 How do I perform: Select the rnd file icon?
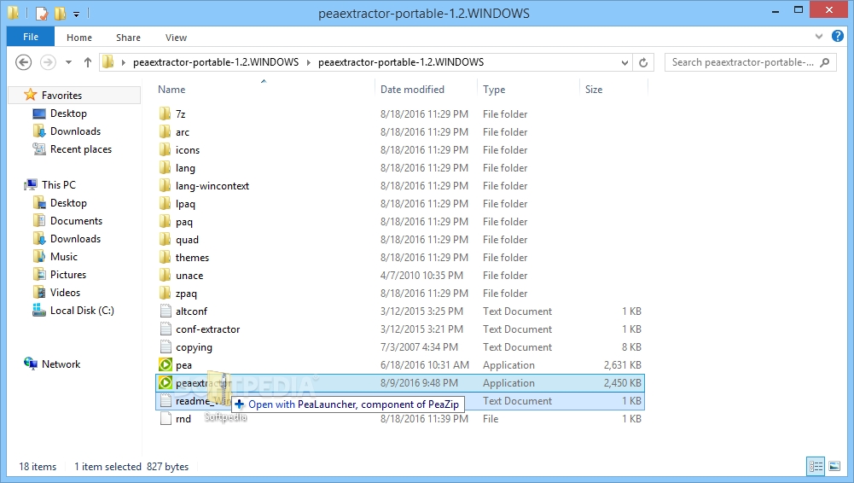pos(166,419)
